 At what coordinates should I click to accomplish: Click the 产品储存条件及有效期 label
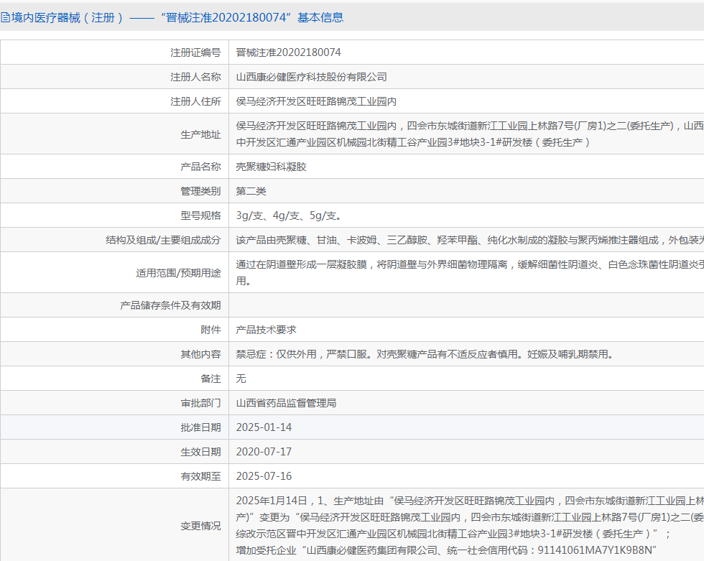pos(170,305)
